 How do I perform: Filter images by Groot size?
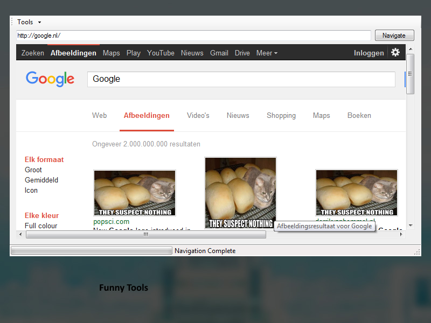(33, 170)
